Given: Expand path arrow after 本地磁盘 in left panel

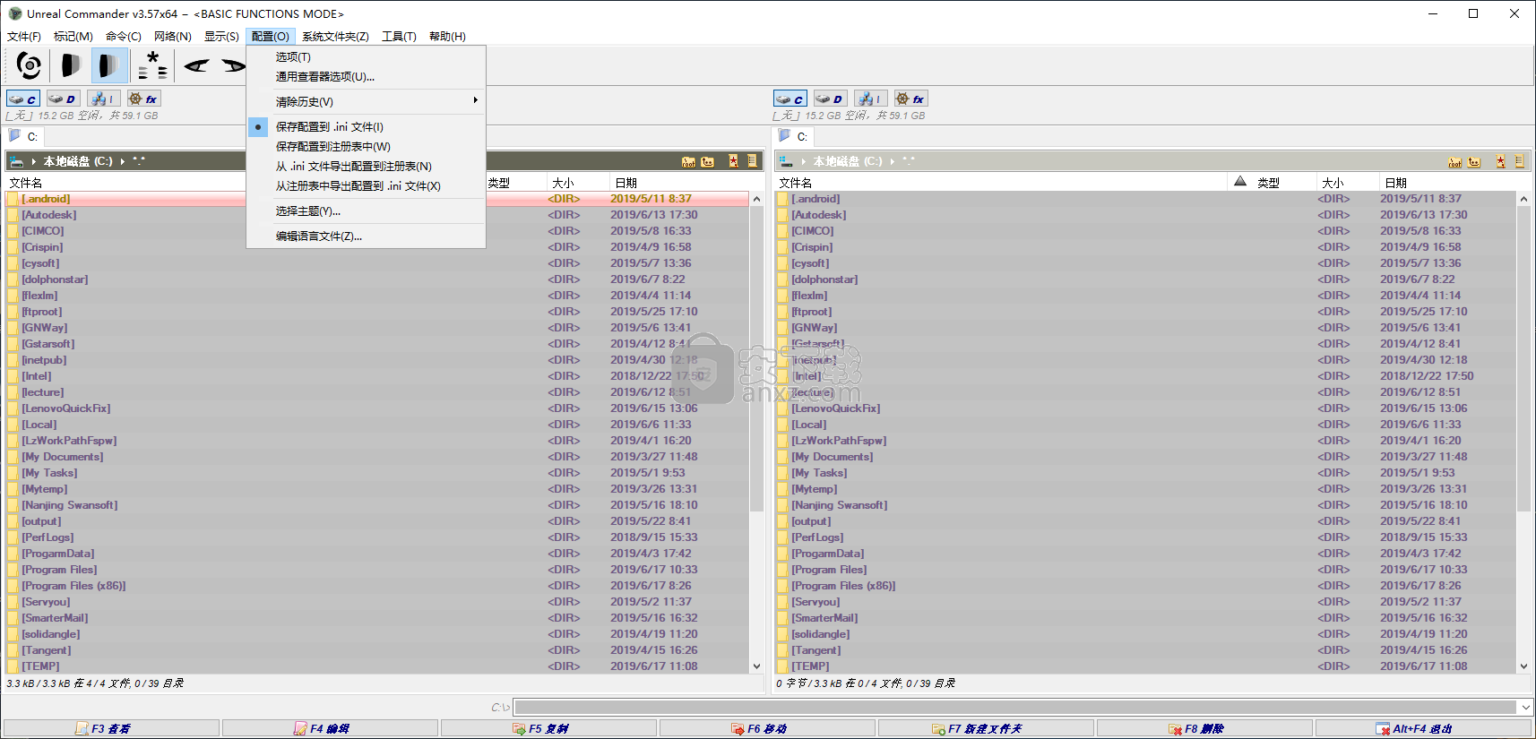Looking at the screenshot, I should point(123,161).
